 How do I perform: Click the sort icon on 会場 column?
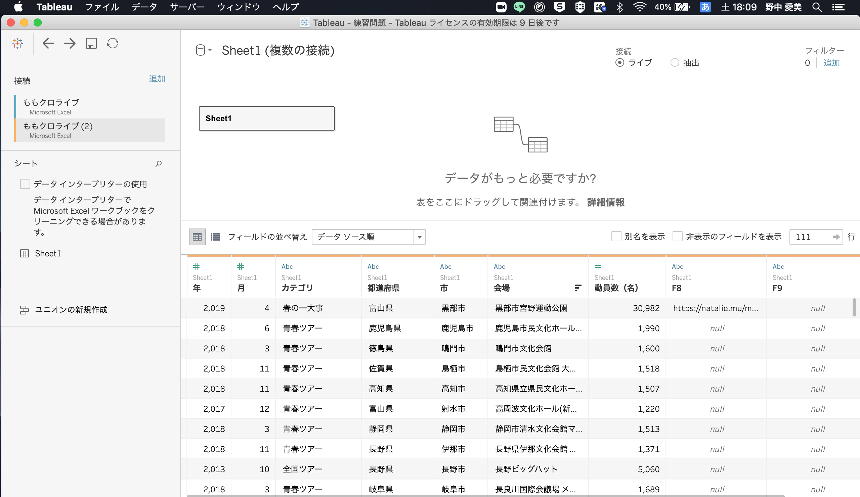pyautogui.click(x=577, y=288)
